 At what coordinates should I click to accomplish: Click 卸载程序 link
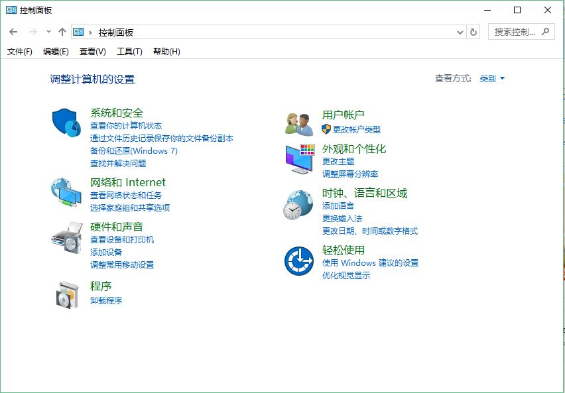pos(106,300)
